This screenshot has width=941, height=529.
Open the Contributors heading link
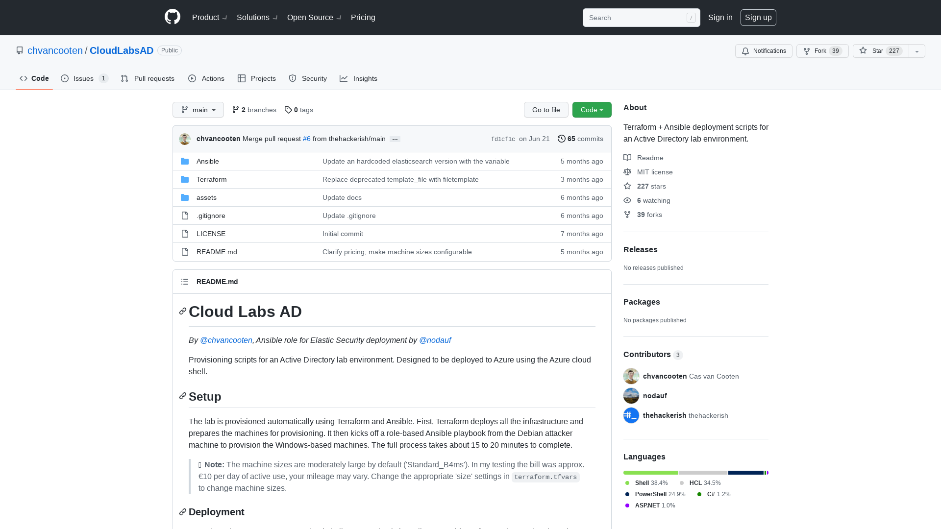(x=653, y=355)
